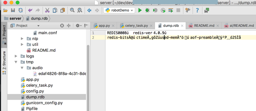Close the dump.rdb tab
This screenshot has width=256, height=111.
[182, 26]
